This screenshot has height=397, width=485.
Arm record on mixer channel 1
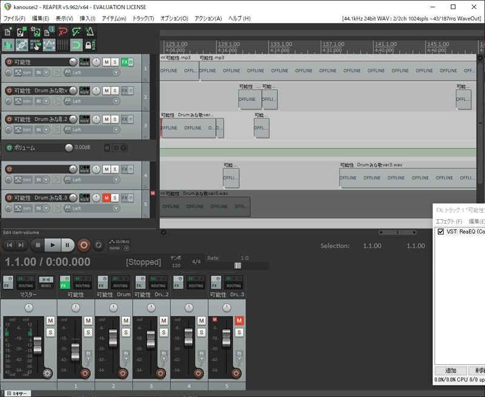[85, 373]
